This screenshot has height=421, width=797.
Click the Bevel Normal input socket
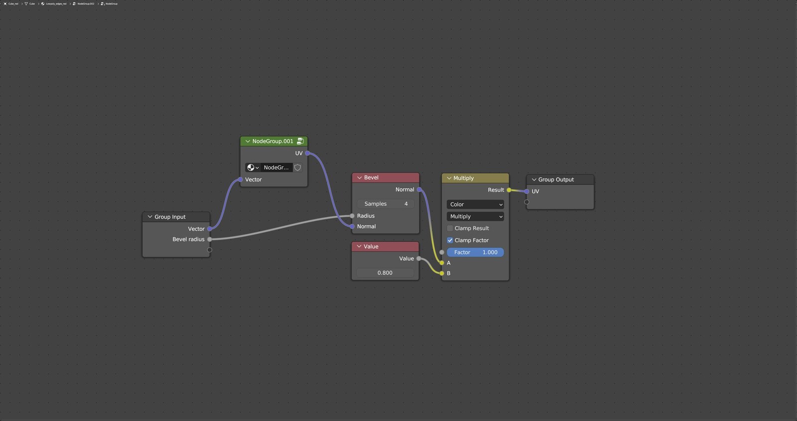(352, 226)
